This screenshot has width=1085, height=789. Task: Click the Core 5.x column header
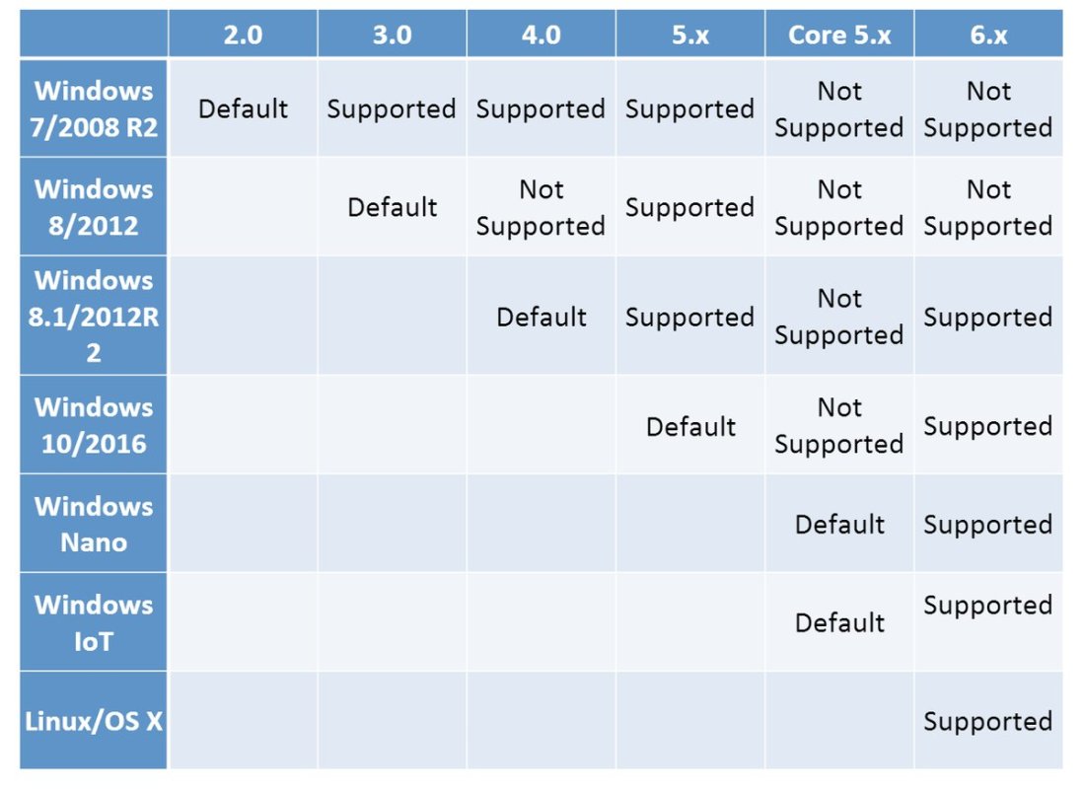coord(839,35)
